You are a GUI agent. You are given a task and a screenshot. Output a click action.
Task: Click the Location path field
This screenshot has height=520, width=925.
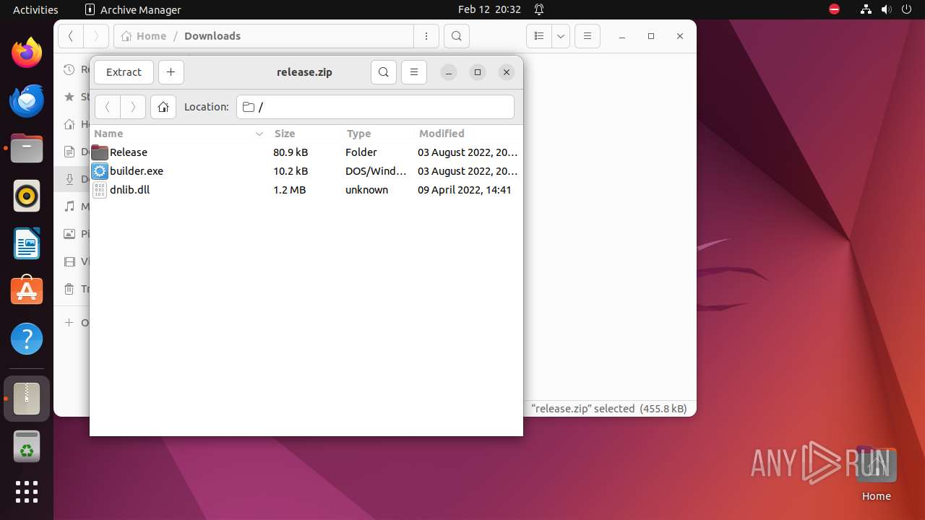(x=375, y=107)
